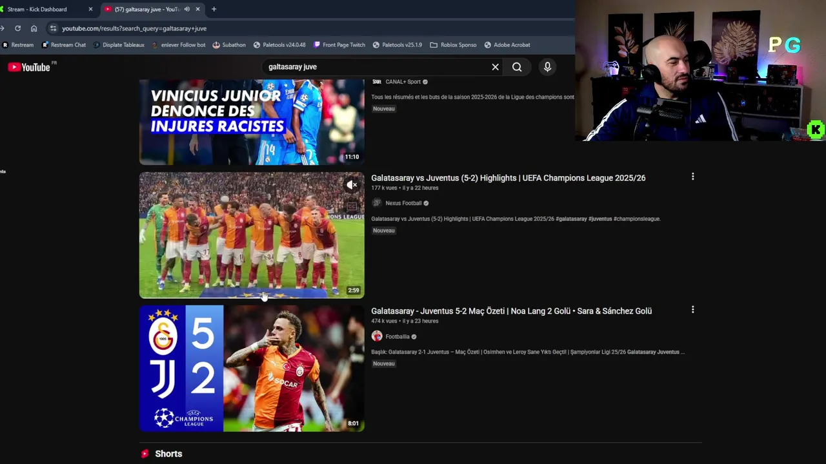
Task: Click the #championsleague hashtag in description
Action: click(x=637, y=219)
